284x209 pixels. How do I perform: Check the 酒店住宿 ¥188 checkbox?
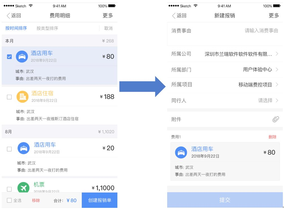(x=9, y=97)
